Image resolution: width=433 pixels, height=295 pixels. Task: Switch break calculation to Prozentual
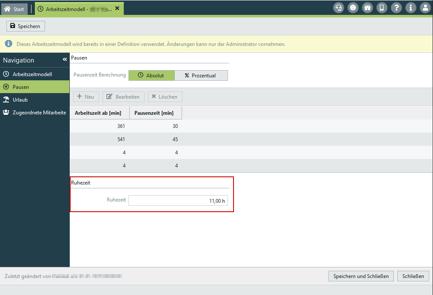[x=201, y=75]
